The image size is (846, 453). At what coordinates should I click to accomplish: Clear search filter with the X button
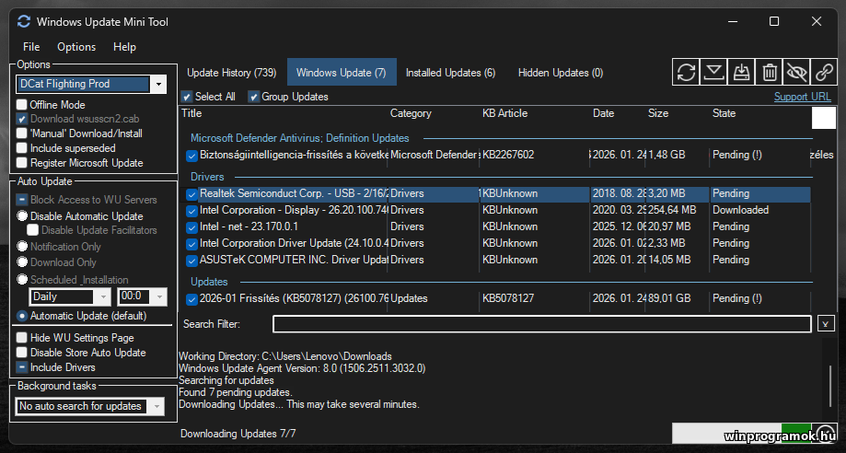pos(826,324)
